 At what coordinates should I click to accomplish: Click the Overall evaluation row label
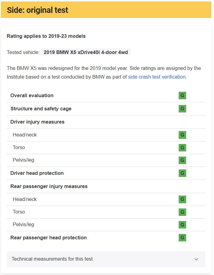click(32, 95)
